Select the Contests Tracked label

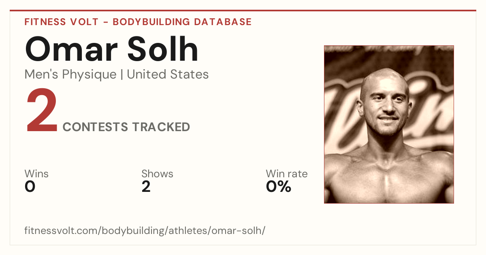click(126, 127)
